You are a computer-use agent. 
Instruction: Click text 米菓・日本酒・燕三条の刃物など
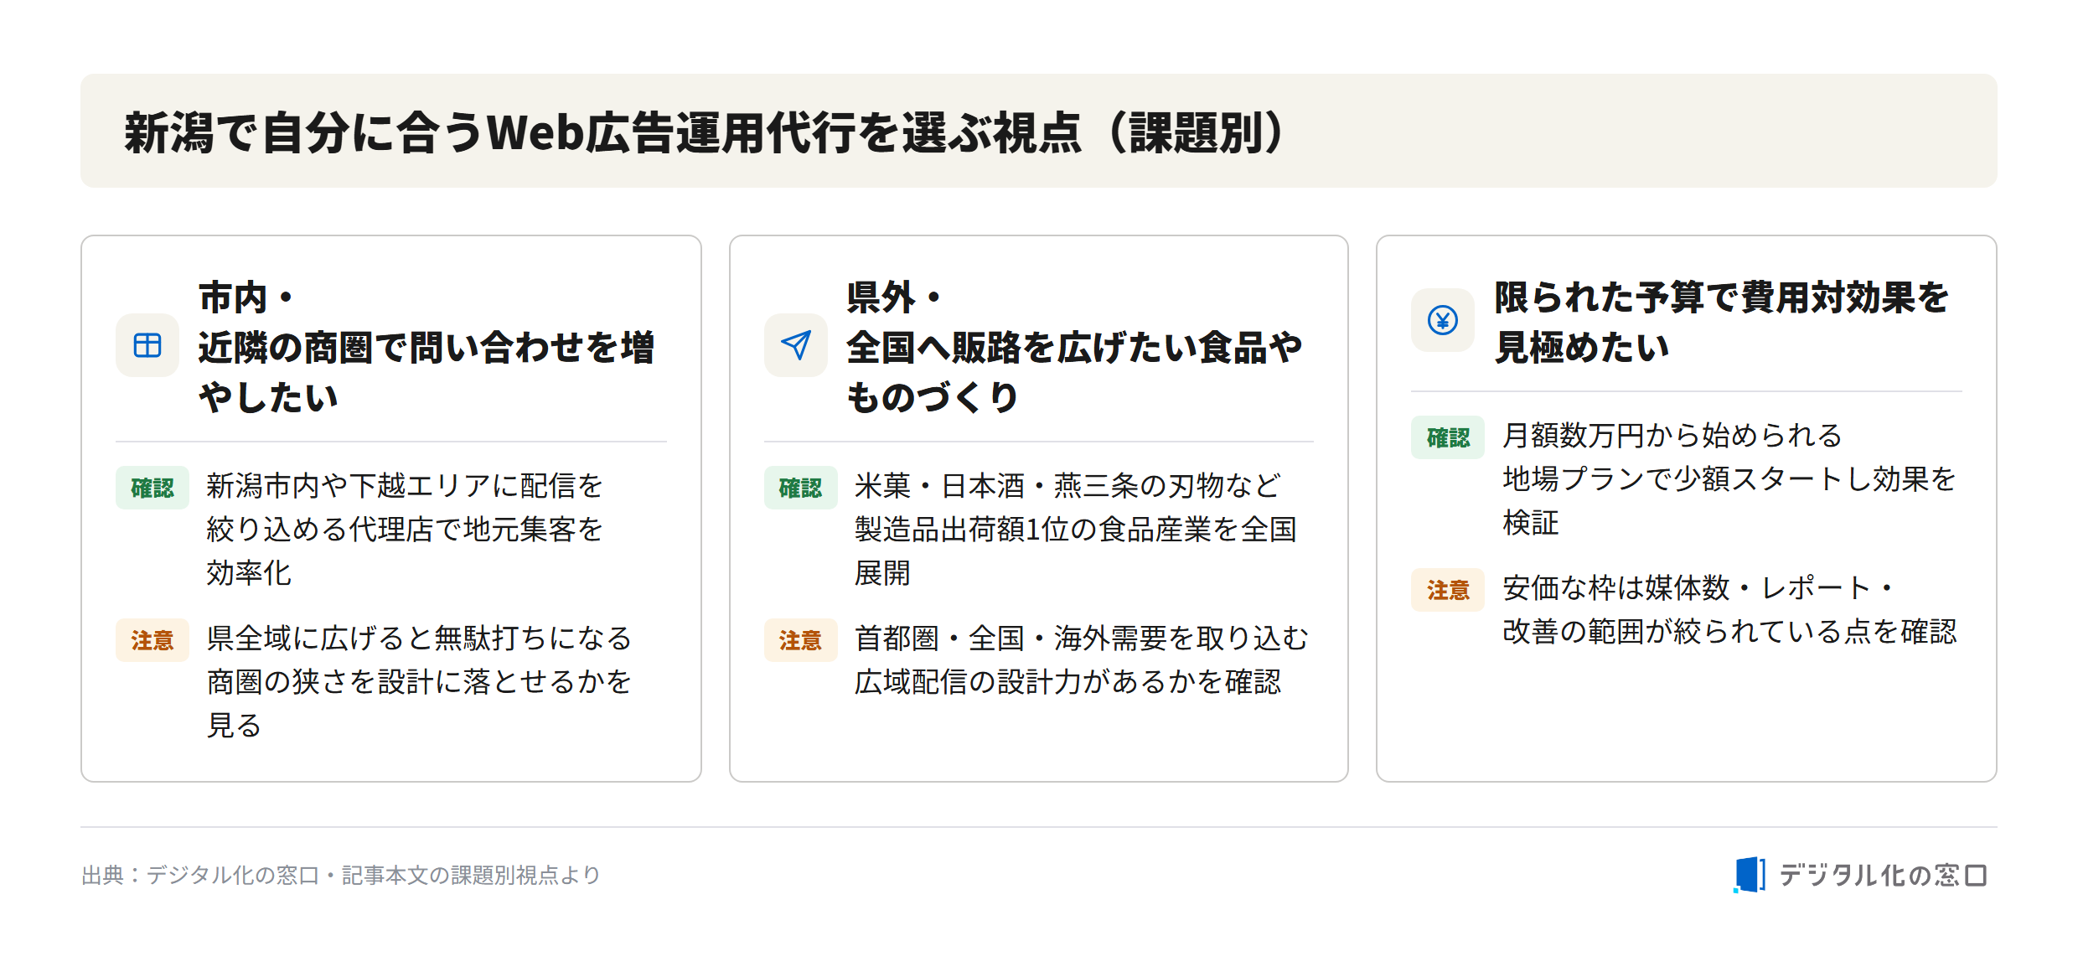[1067, 485]
